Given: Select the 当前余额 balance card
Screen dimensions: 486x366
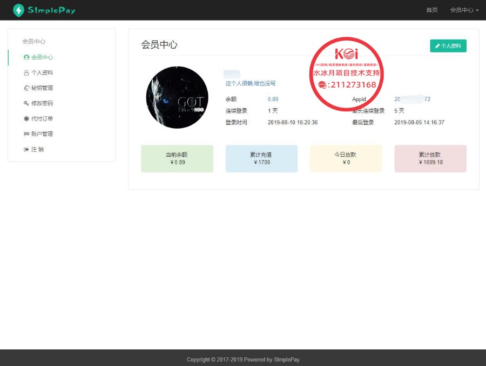Looking at the screenshot, I should coord(177,158).
